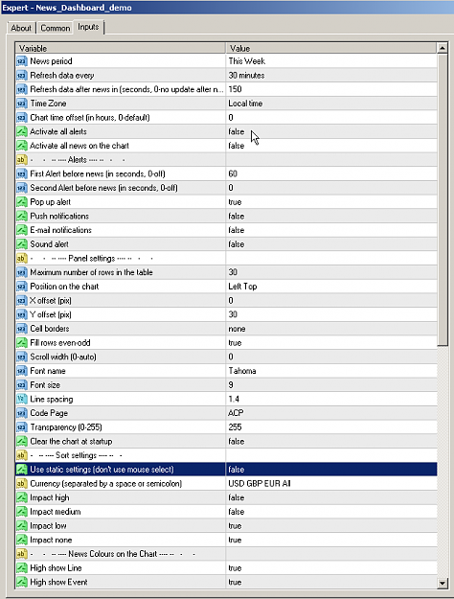Click the Time Zone row icon
This screenshot has width=454, height=599.
coord(22,104)
